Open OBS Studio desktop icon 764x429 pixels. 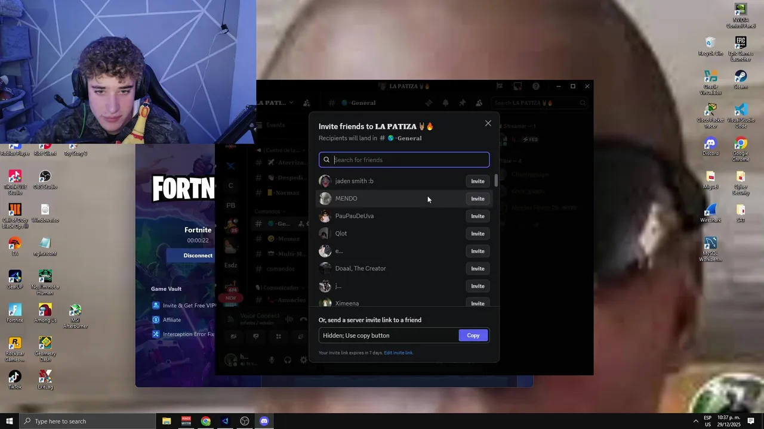45,179
